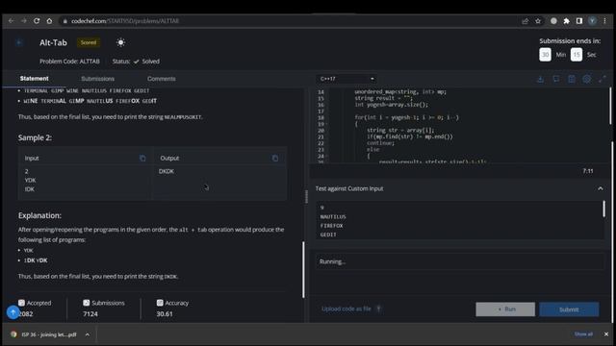This screenshot has height=346, width=616.
Task: Click the code editor scrollbar
Action: (611, 106)
